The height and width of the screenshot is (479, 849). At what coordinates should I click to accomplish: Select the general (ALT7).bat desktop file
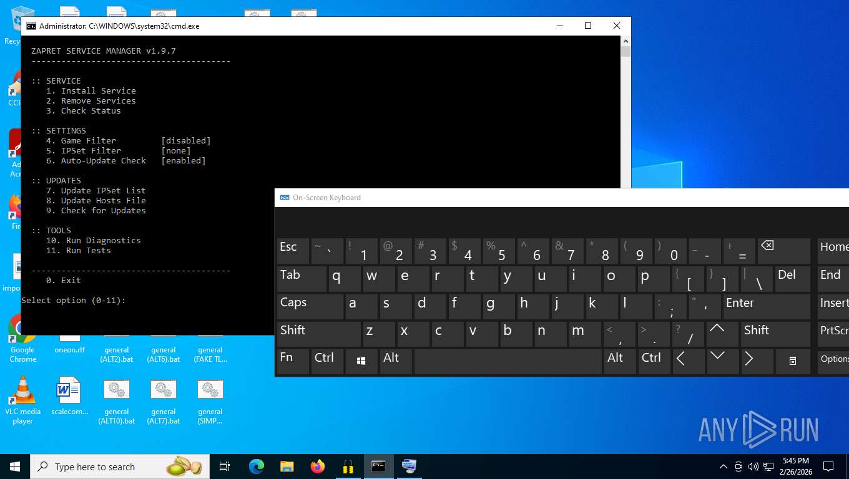pyautogui.click(x=164, y=401)
